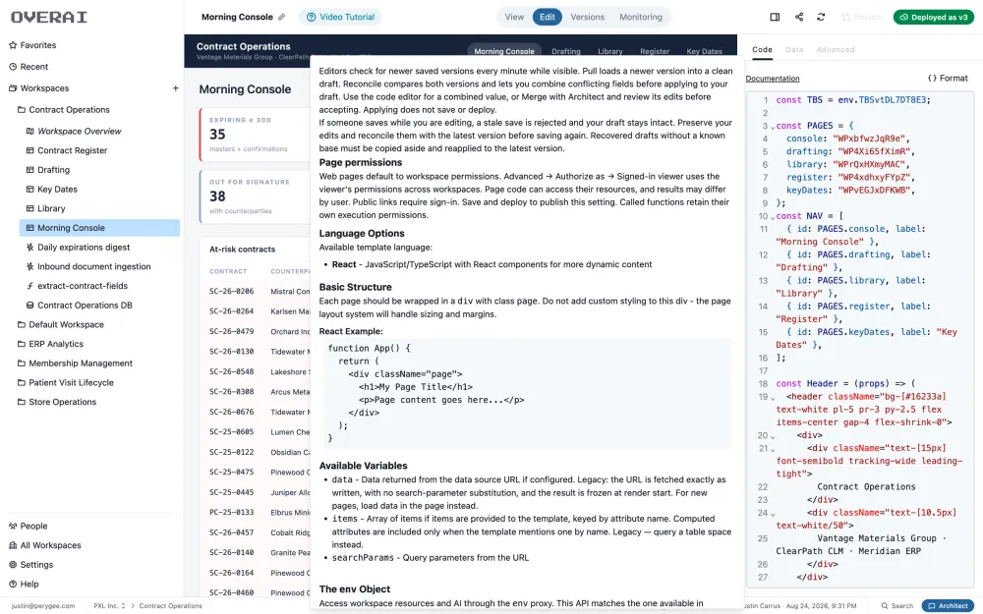Open the Architect assistant button
Screen dimensions: 983x614
[948, 606]
